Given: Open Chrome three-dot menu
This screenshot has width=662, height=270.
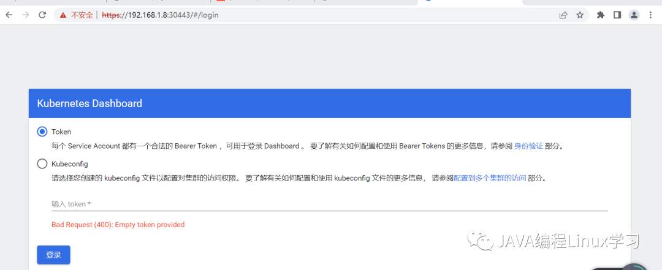Looking at the screenshot, I should point(650,15).
